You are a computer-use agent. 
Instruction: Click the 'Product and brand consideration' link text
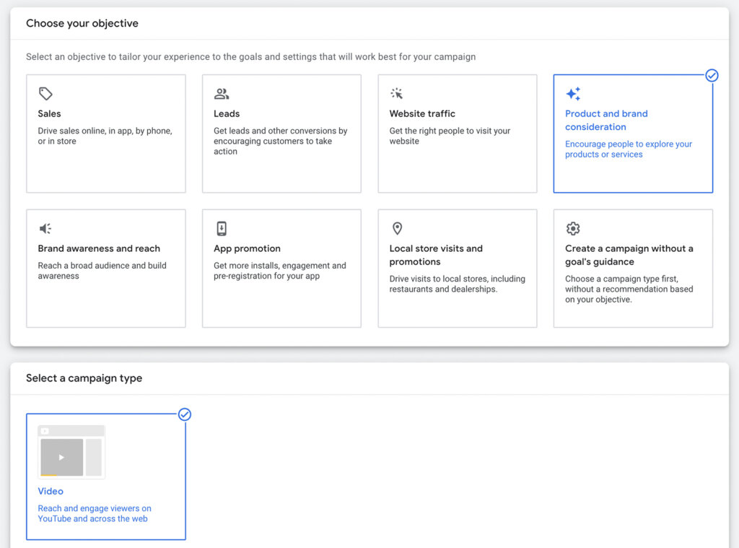(x=606, y=120)
